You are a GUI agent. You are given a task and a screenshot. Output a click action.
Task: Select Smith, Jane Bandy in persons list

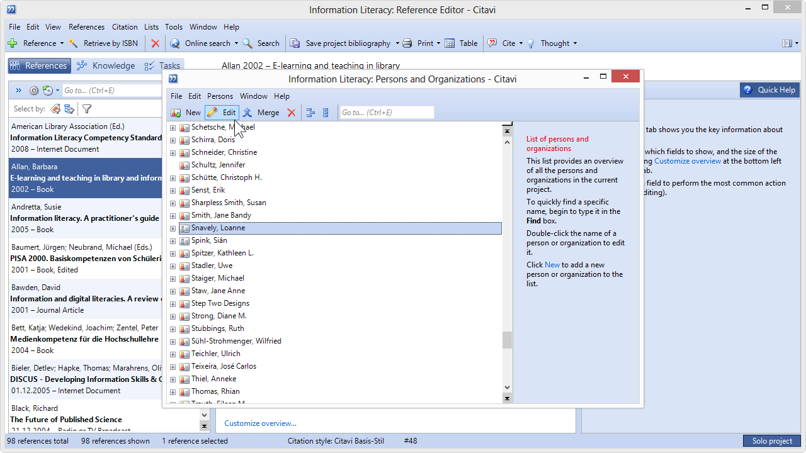[221, 215]
